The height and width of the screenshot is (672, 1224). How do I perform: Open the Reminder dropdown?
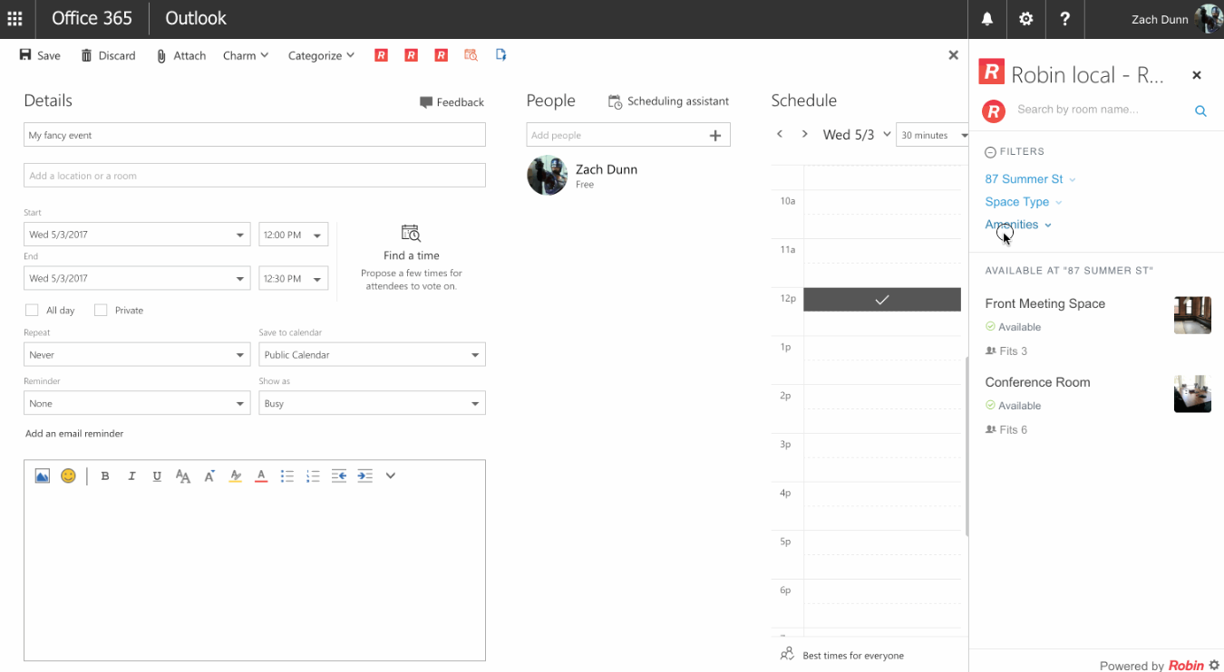(137, 403)
